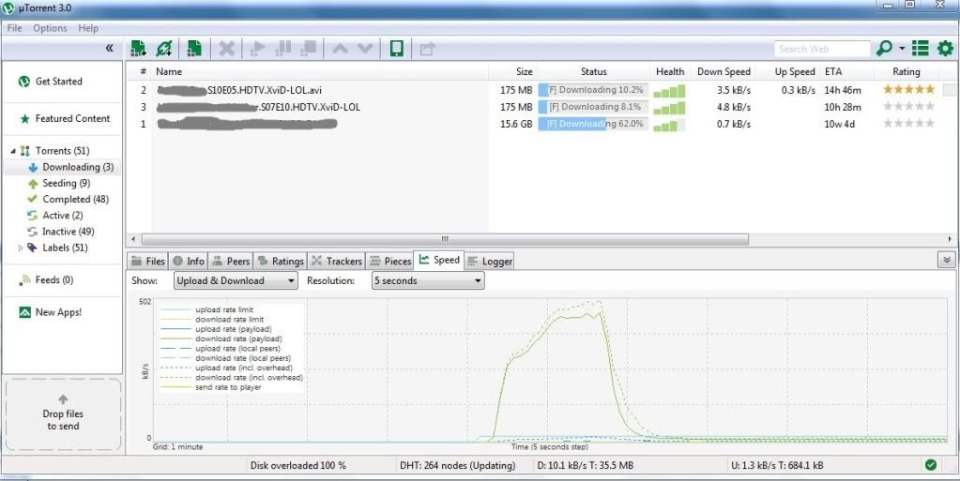960x481 pixels.
Task: Select torrent S10E05.HDTV.XviD-LOL.avi row
Action: 541,90
